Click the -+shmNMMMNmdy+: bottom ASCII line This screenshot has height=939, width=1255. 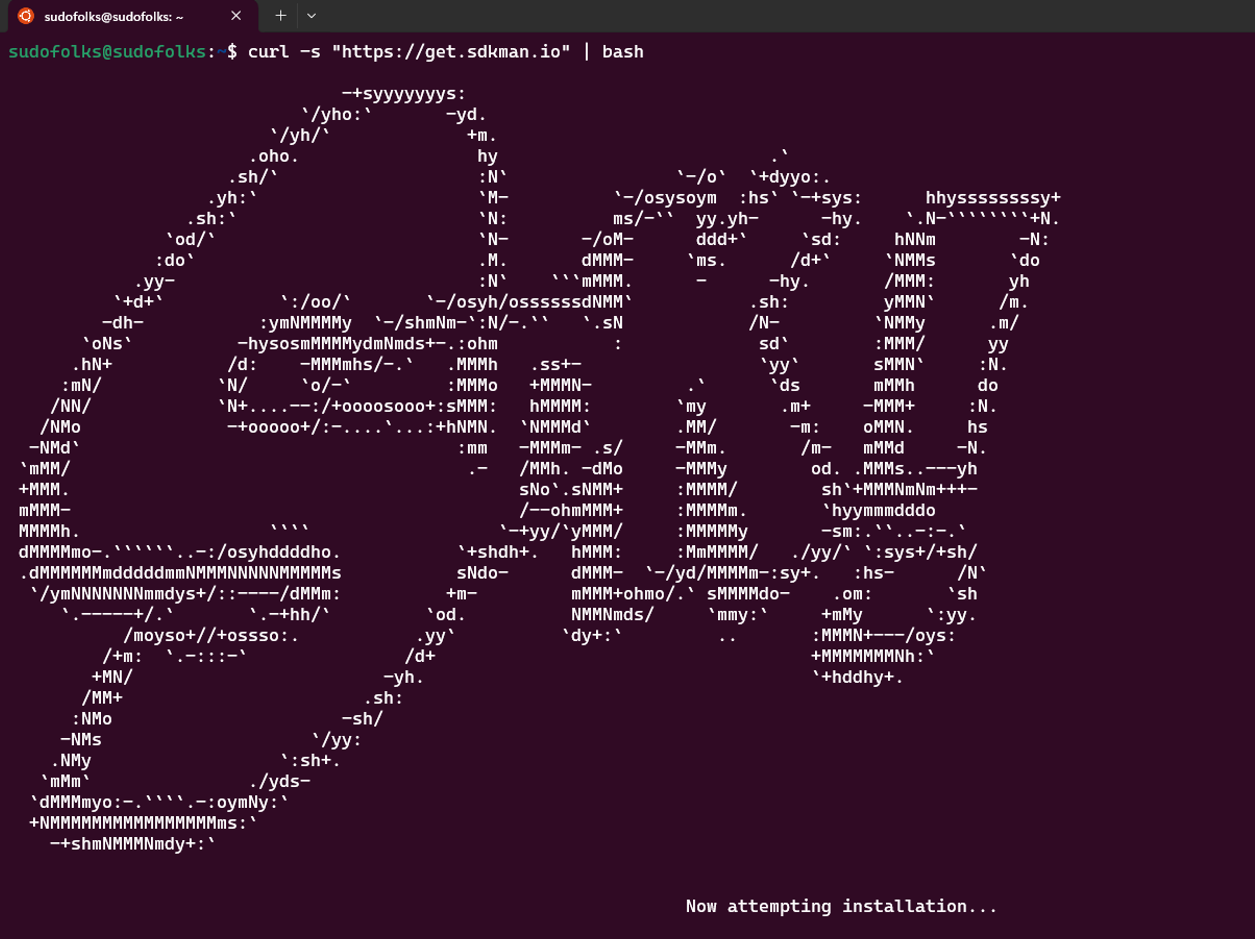click(x=132, y=844)
